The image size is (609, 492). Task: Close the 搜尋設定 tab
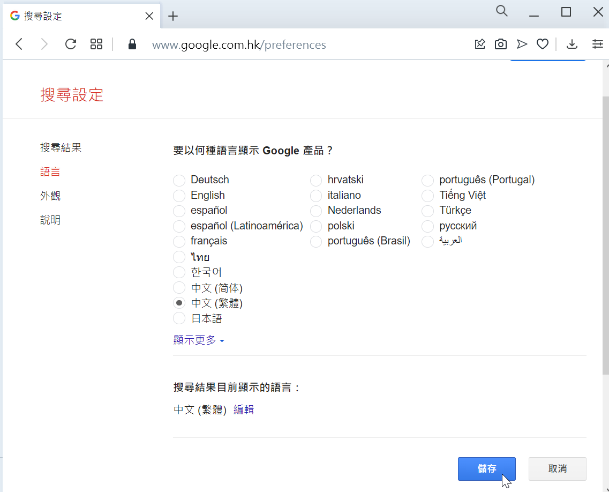click(x=149, y=16)
